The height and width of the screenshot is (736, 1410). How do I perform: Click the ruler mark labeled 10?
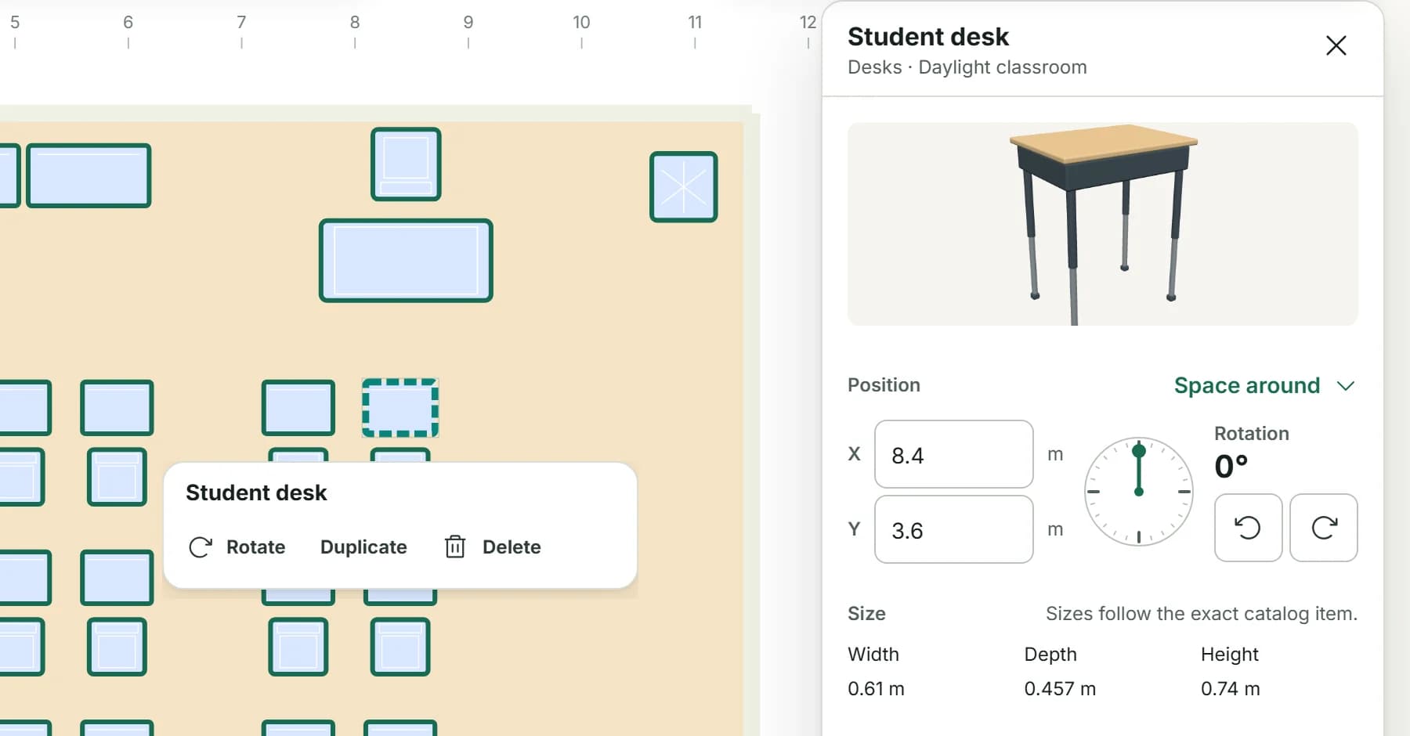pyautogui.click(x=581, y=23)
